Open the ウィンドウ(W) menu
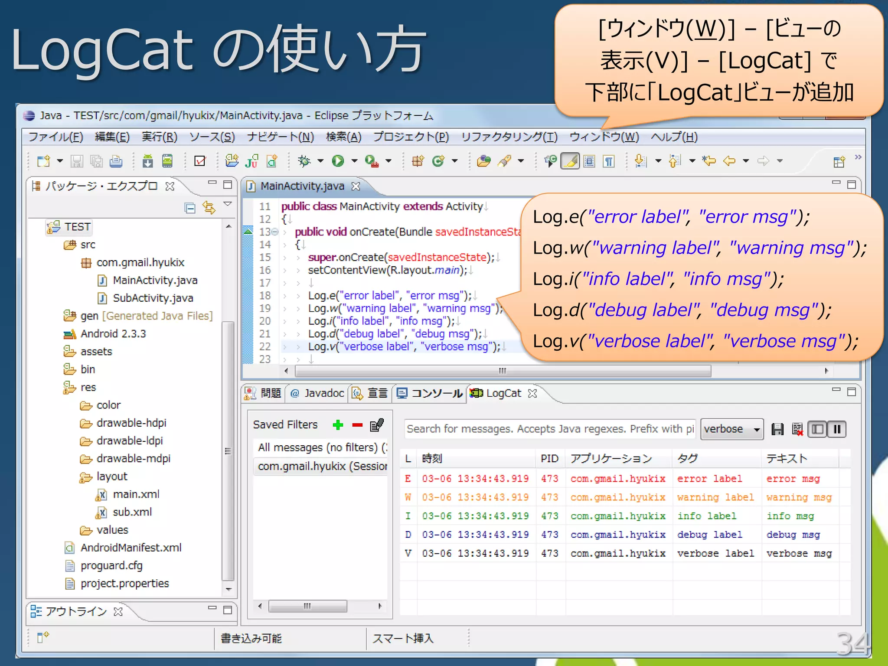888x666 pixels. [604, 137]
